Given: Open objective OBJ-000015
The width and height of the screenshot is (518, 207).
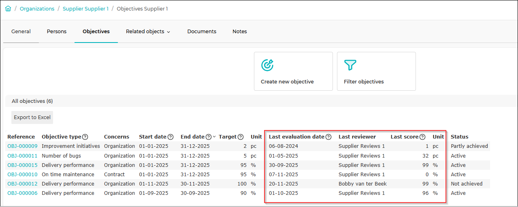Looking at the screenshot, I should 22,165.
